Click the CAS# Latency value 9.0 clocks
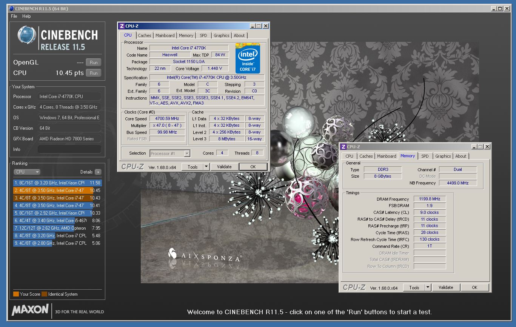516x327 pixels. pyautogui.click(x=430, y=212)
